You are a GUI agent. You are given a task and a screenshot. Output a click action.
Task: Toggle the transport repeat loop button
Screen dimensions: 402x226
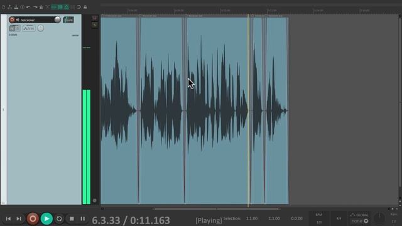59,218
